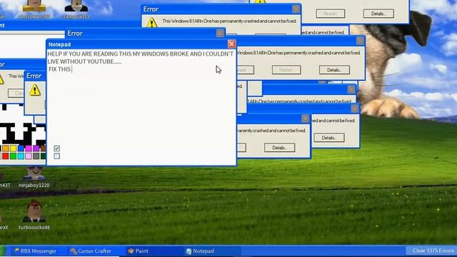Click the black-suit avatar icon on the desktop
The width and height of the screenshot is (457, 257).
point(76,6)
